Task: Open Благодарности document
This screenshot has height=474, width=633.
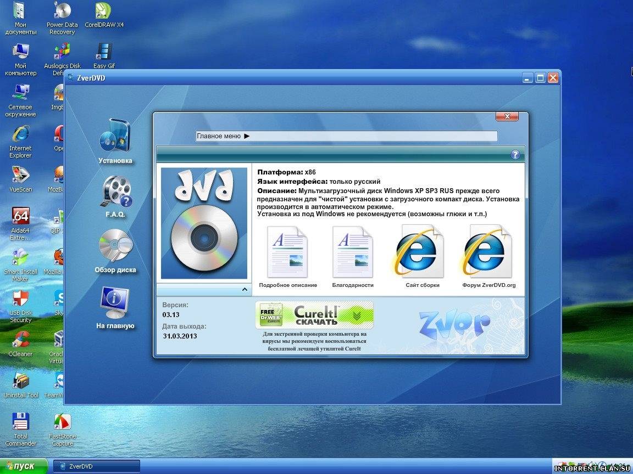Action: [x=353, y=257]
